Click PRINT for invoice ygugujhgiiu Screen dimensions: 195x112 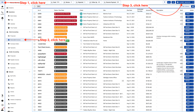click(188, 54)
